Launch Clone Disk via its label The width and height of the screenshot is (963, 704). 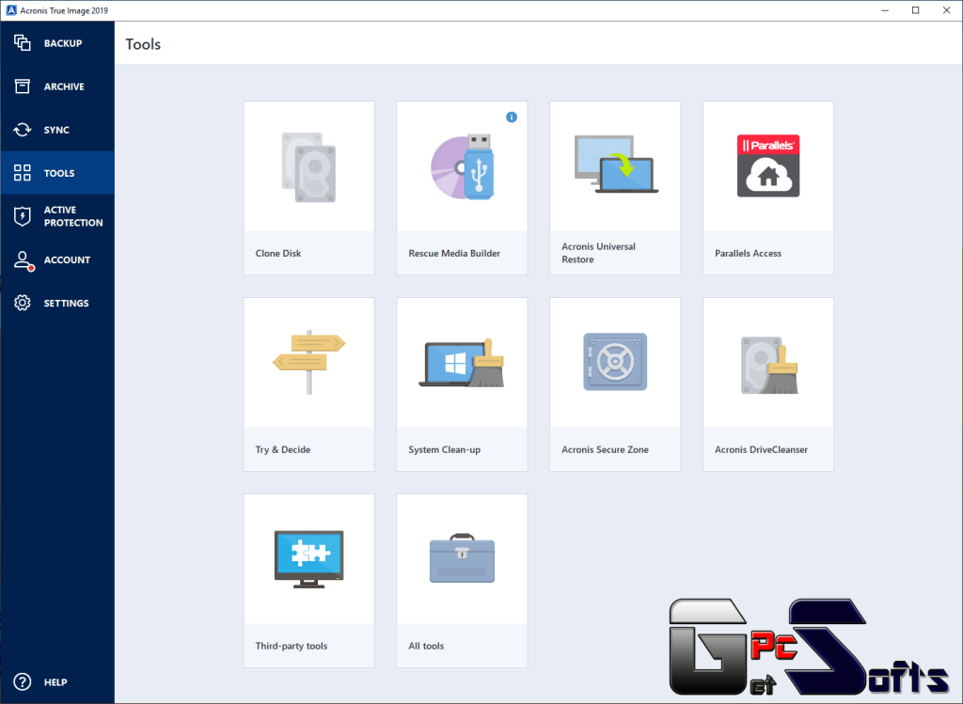[278, 253]
